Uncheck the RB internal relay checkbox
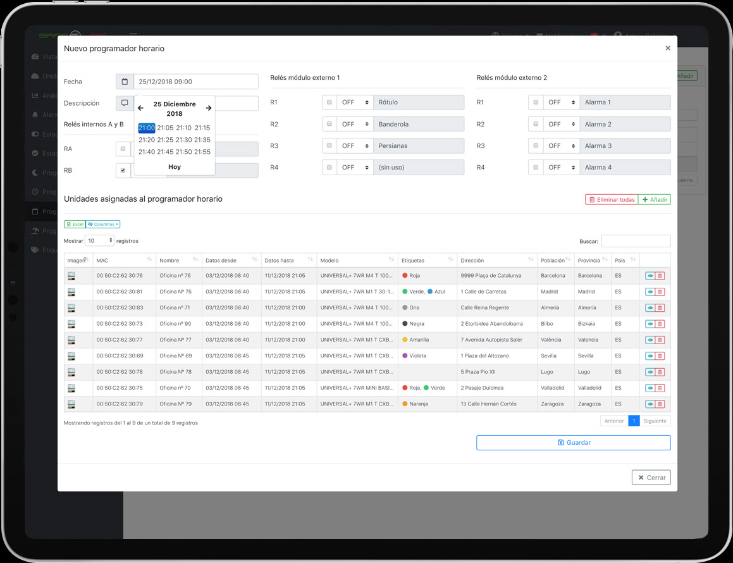The height and width of the screenshot is (563, 733). (x=123, y=170)
